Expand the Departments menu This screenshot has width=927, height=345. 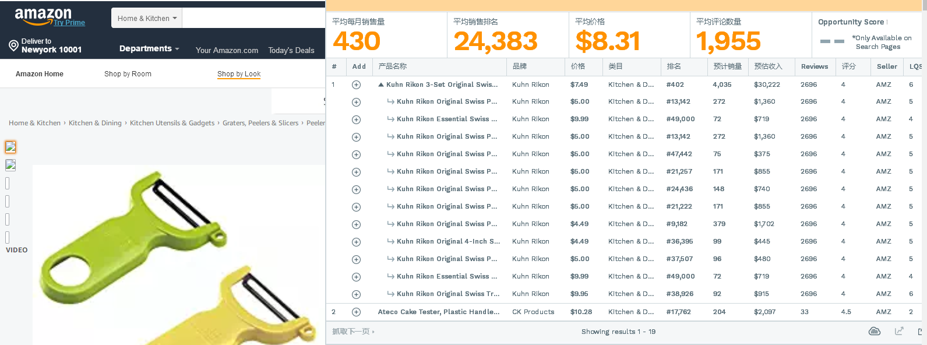tap(149, 49)
